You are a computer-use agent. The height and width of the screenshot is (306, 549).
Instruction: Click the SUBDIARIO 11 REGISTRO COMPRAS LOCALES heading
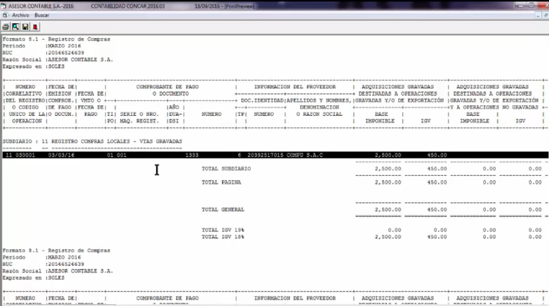92,142
